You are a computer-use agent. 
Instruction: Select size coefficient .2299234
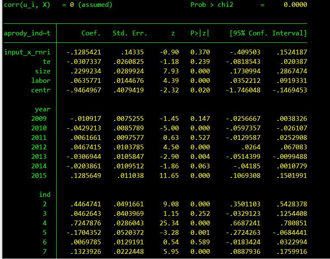pos(86,71)
